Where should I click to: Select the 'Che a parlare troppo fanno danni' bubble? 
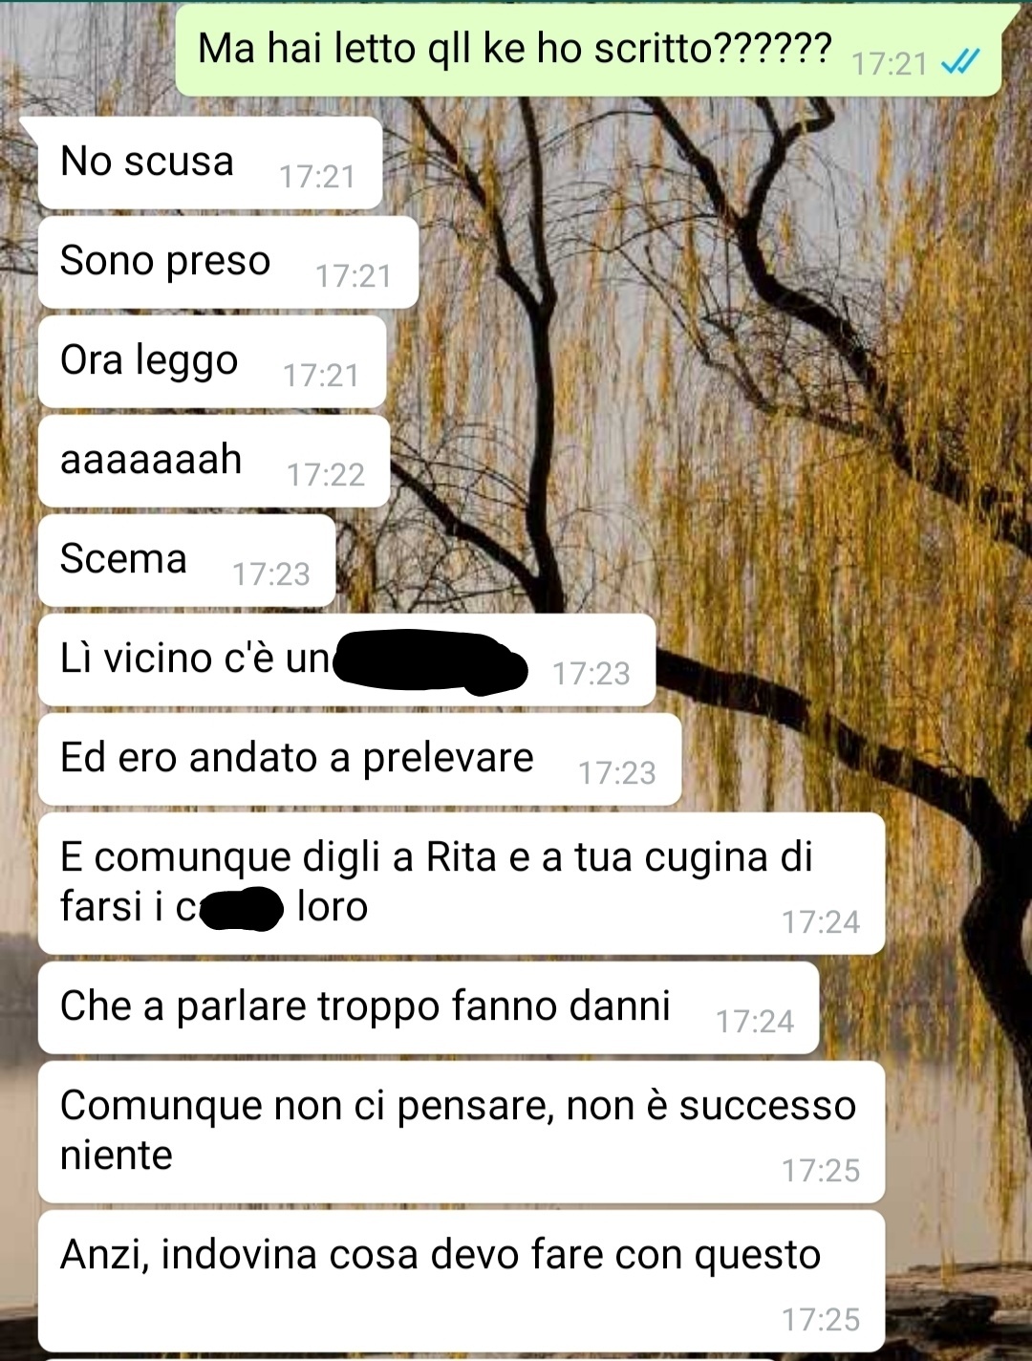pos(428,1007)
